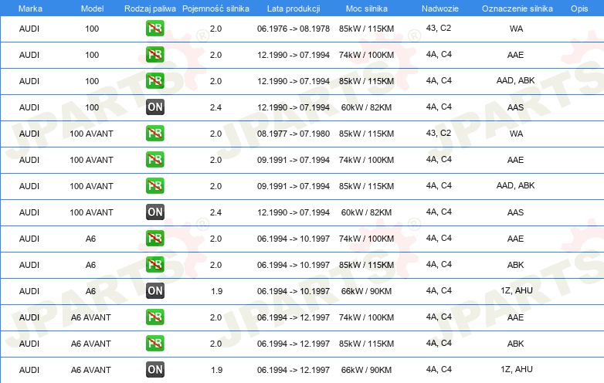This screenshot has height=383, width=604.
Task: Click the petrol icon for 100 AVANT WA
Action: pos(154,133)
